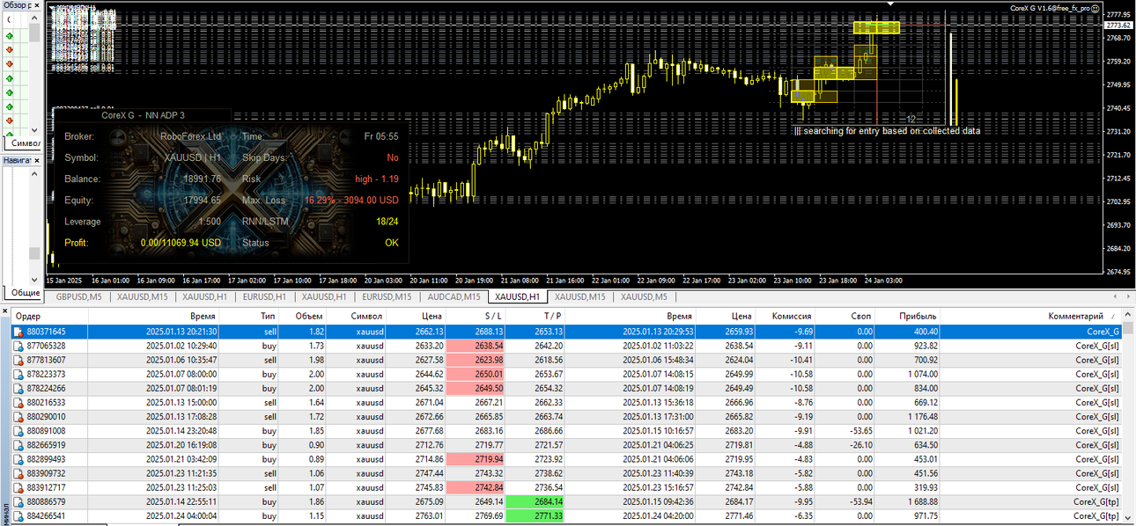Click the order icon for ticket 884266541
The width and height of the screenshot is (1136, 526).
18,515
